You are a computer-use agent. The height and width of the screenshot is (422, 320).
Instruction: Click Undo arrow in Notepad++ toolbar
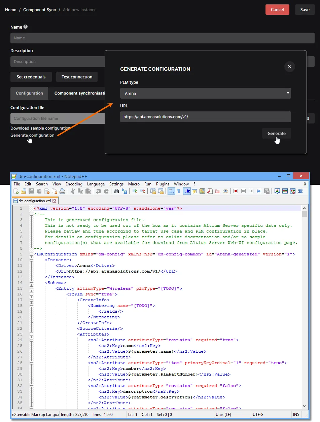coord(98,191)
